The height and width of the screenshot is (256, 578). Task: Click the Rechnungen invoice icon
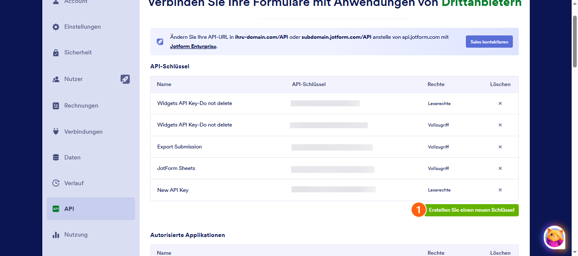coord(56,106)
